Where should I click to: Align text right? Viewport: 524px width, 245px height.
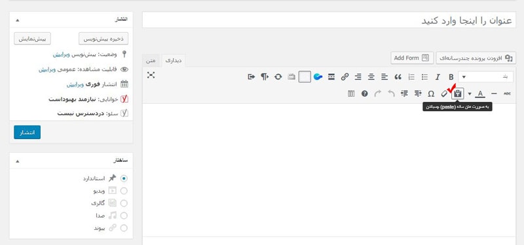[358, 77]
